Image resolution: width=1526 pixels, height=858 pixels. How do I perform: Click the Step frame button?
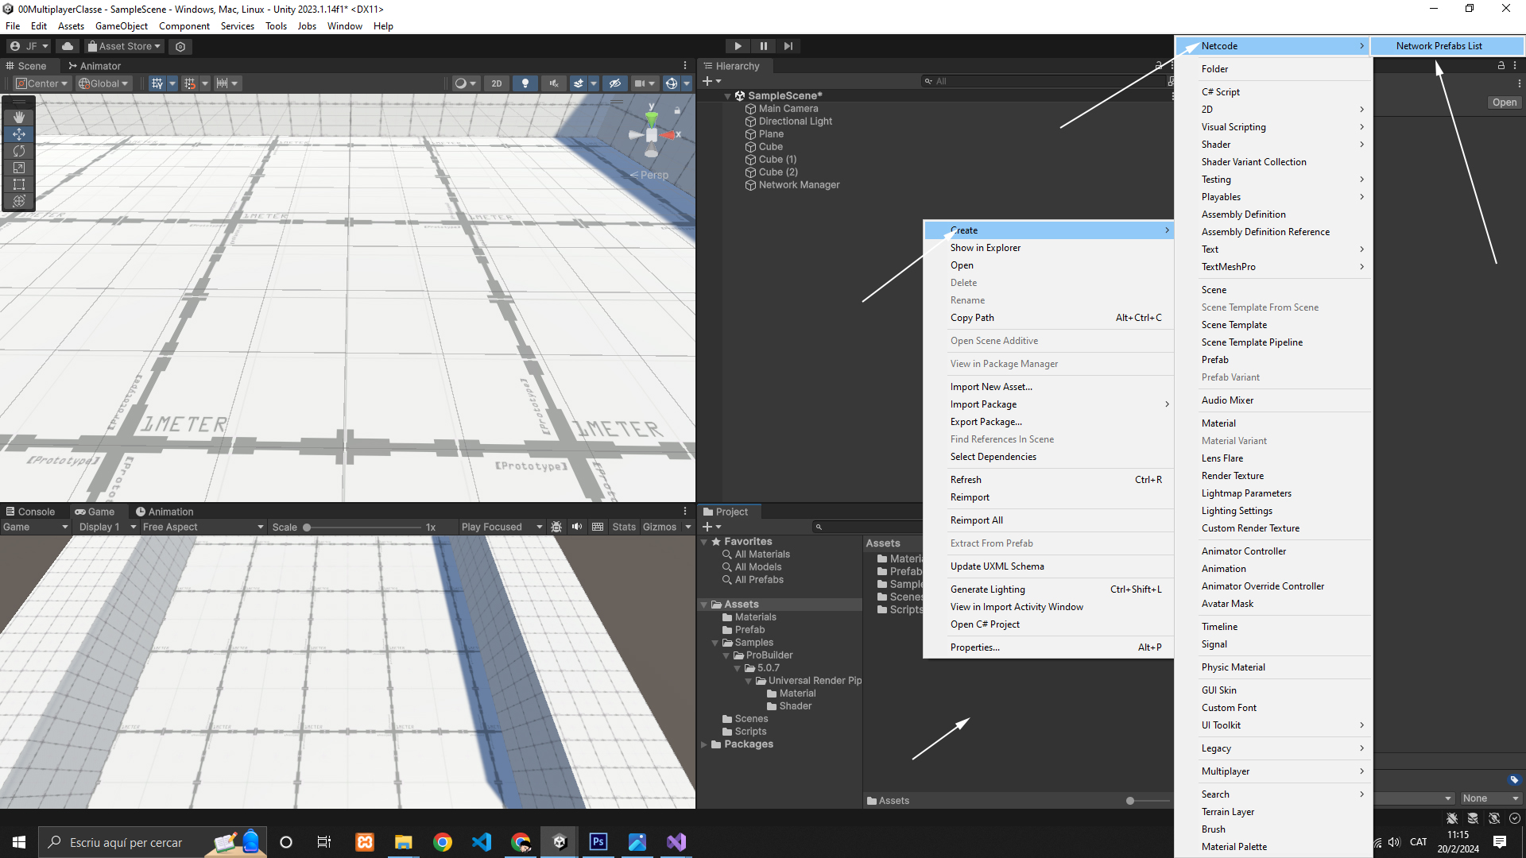coord(788,46)
